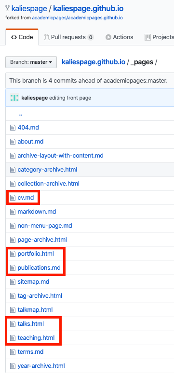The height and width of the screenshot is (378, 174).
Task: Open file archive-layout-with-content.md
Action: [61, 156]
